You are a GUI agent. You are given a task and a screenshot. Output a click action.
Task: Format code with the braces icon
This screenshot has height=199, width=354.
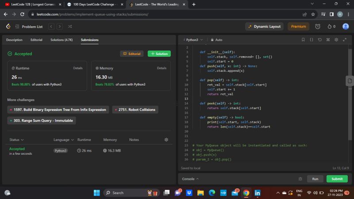click(x=312, y=39)
